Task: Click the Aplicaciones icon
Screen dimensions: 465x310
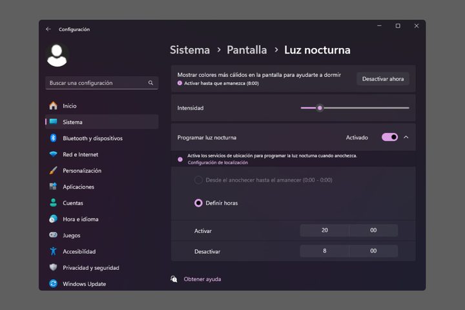Action: tap(53, 186)
